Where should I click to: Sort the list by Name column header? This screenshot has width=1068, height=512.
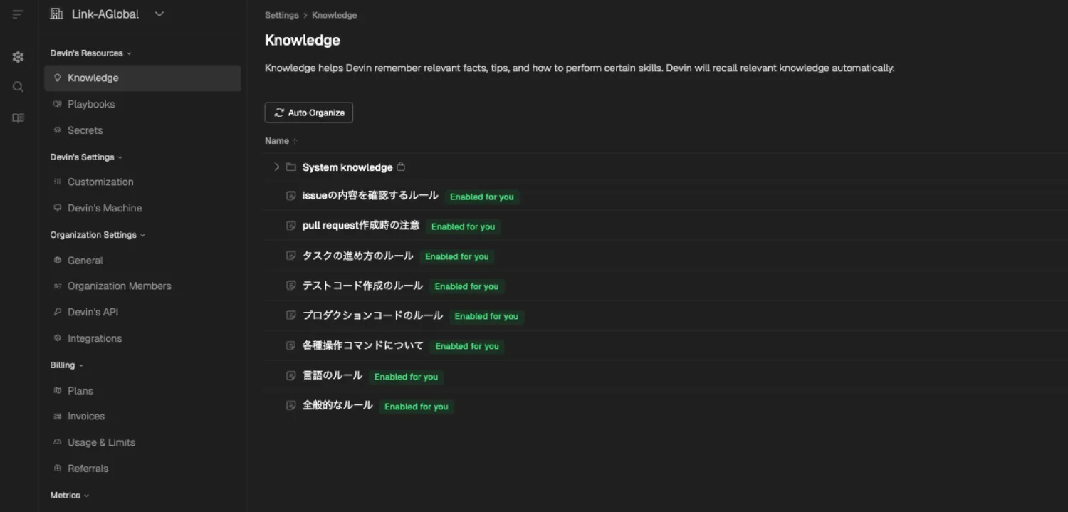(277, 141)
